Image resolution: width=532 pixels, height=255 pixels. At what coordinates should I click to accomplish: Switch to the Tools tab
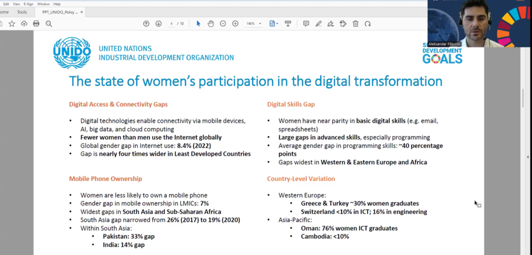[22, 11]
